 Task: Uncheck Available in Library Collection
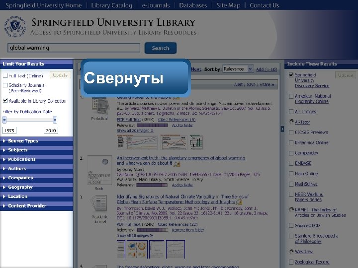5,100
